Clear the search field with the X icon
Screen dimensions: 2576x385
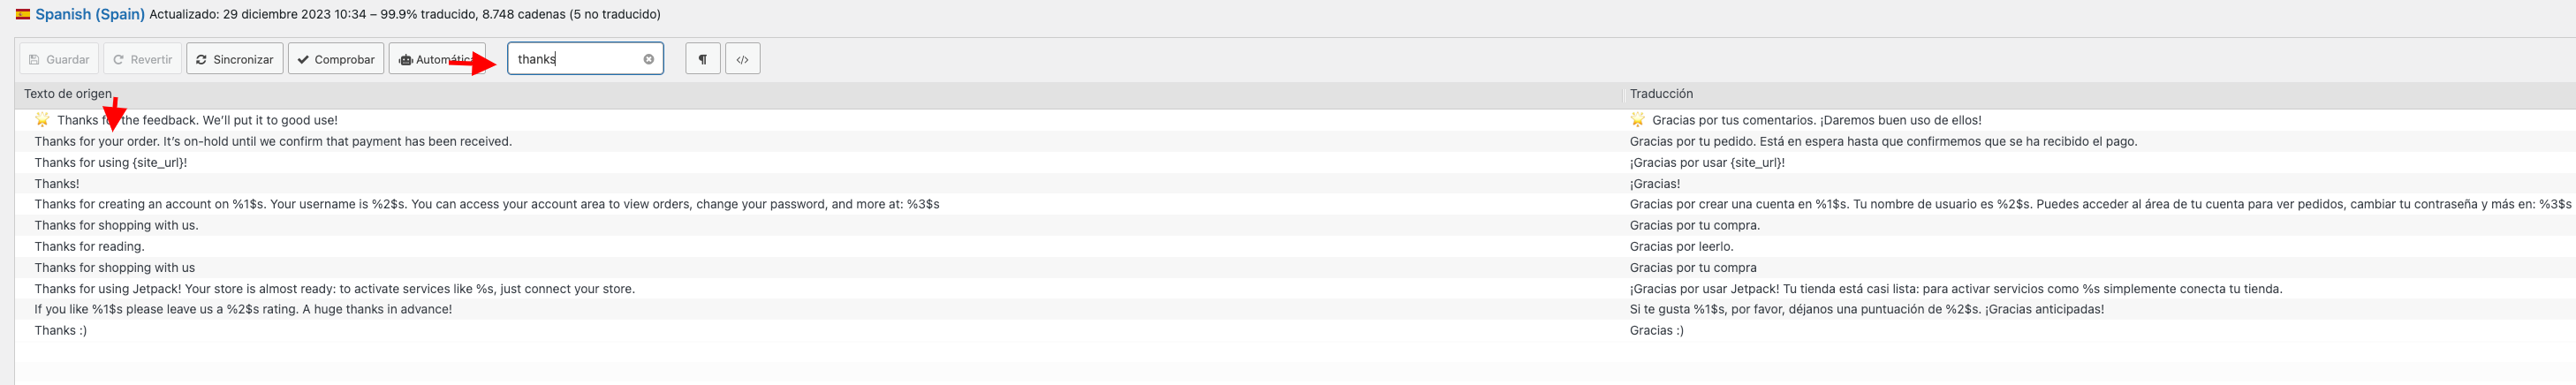pos(649,59)
